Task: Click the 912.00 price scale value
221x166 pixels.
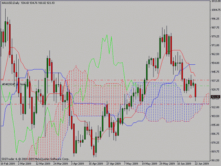Action: (x=215, y=107)
